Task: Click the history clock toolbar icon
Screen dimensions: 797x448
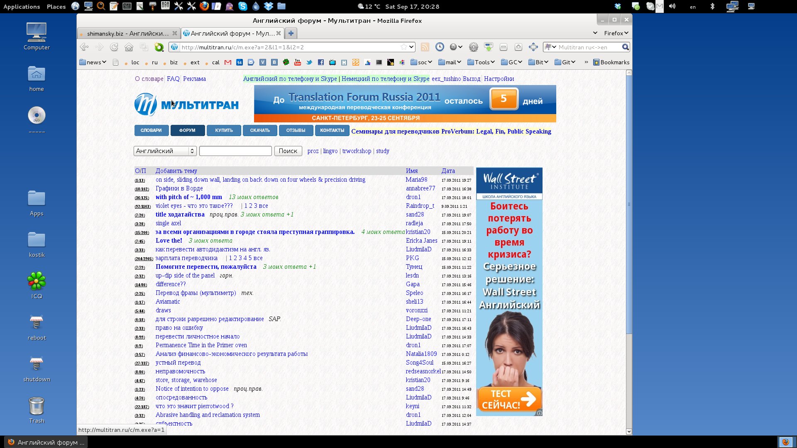Action: tap(440, 47)
